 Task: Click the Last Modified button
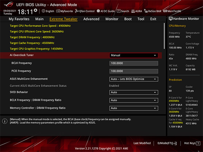pyautogui.click(x=142, y=143)
